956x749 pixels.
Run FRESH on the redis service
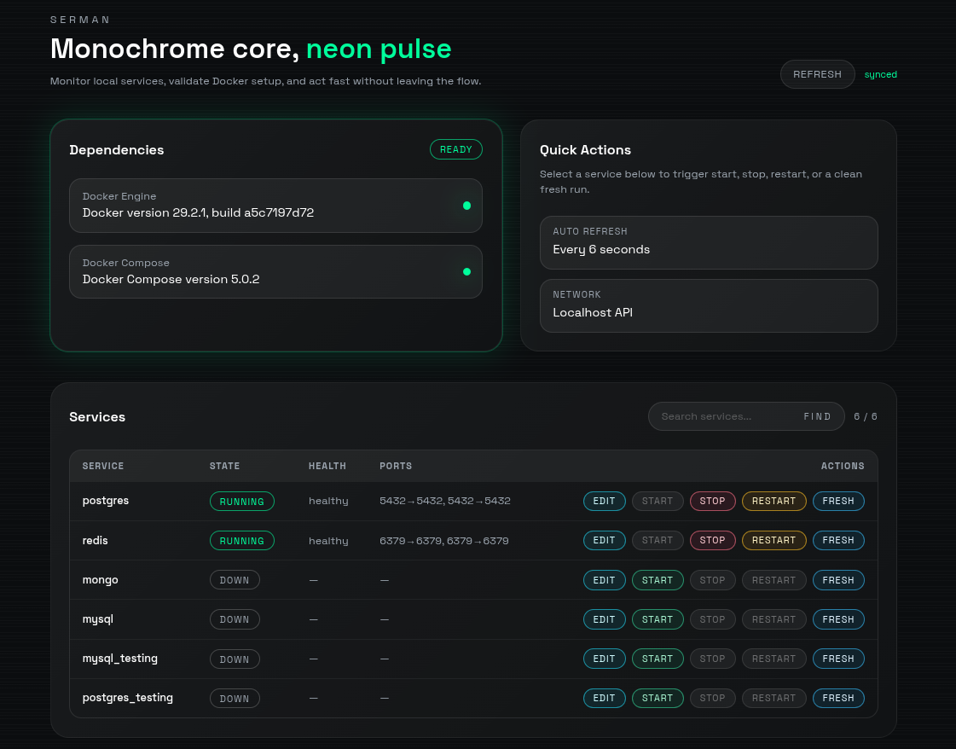(x=838, y=540)
